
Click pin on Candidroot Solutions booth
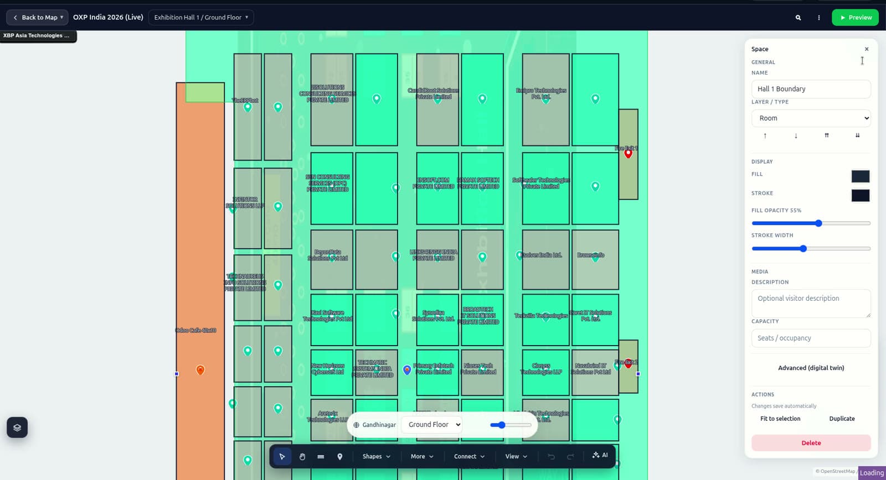(437, 99)
